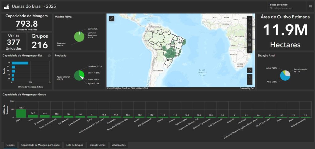Open the Capacidade de Moagem por Estado tab

40,145
